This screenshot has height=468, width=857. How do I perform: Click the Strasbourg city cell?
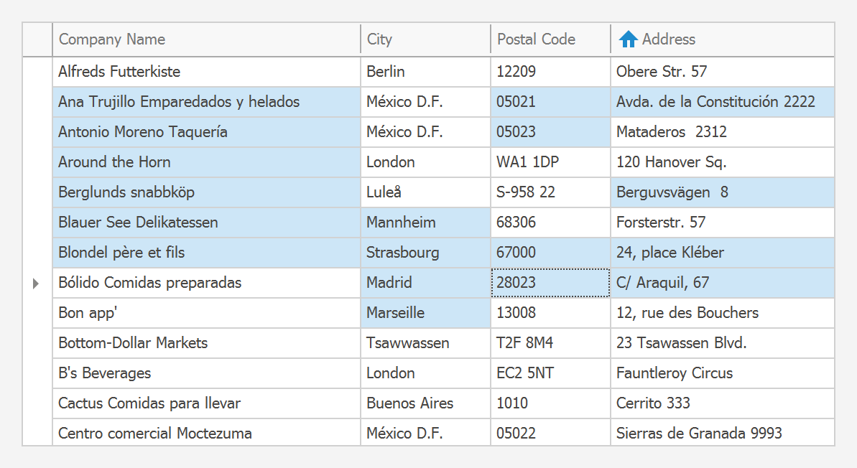(402, 253)
